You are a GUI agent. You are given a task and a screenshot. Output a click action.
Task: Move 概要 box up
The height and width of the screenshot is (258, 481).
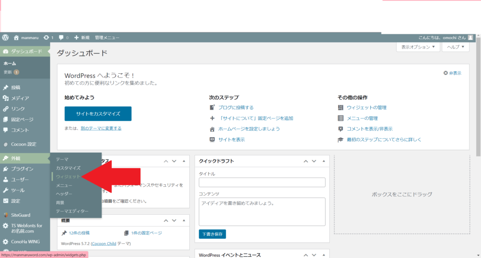[x=166, y=220]
